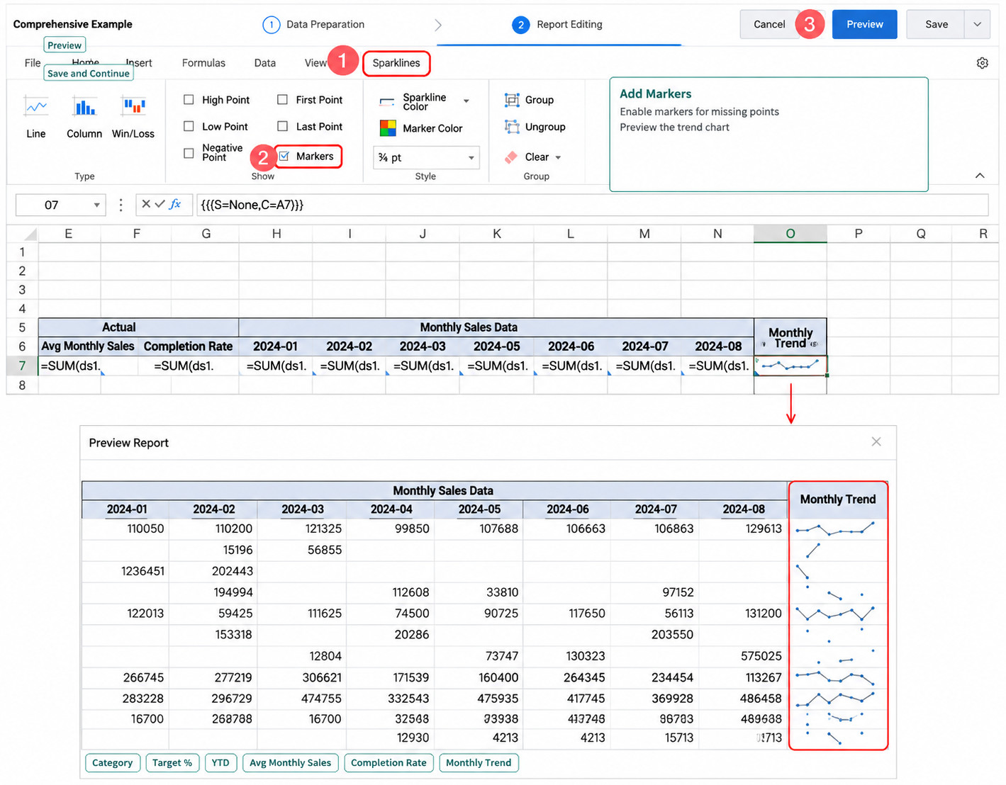Select the Line sparkline type icon
Viewport: 1006px width, 785px height.
tap(36, 107)
